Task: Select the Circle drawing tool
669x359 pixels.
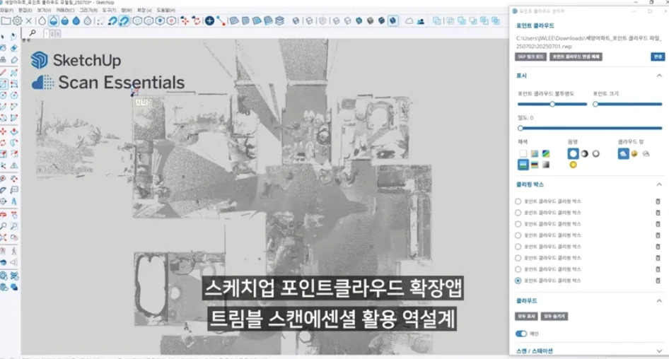Action: 4,95
